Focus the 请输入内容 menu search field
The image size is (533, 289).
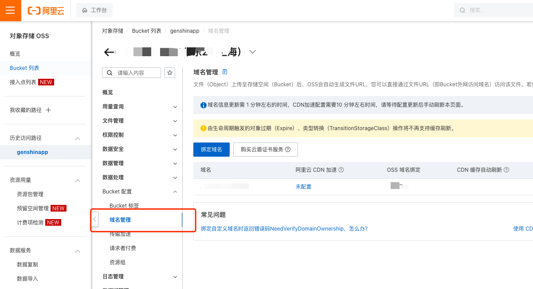(x=132, y=73)
